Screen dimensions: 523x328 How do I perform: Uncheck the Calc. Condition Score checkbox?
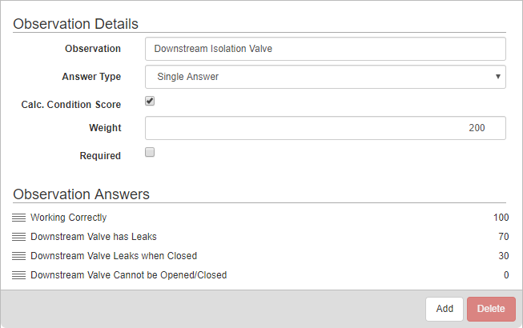click(150, 101)
